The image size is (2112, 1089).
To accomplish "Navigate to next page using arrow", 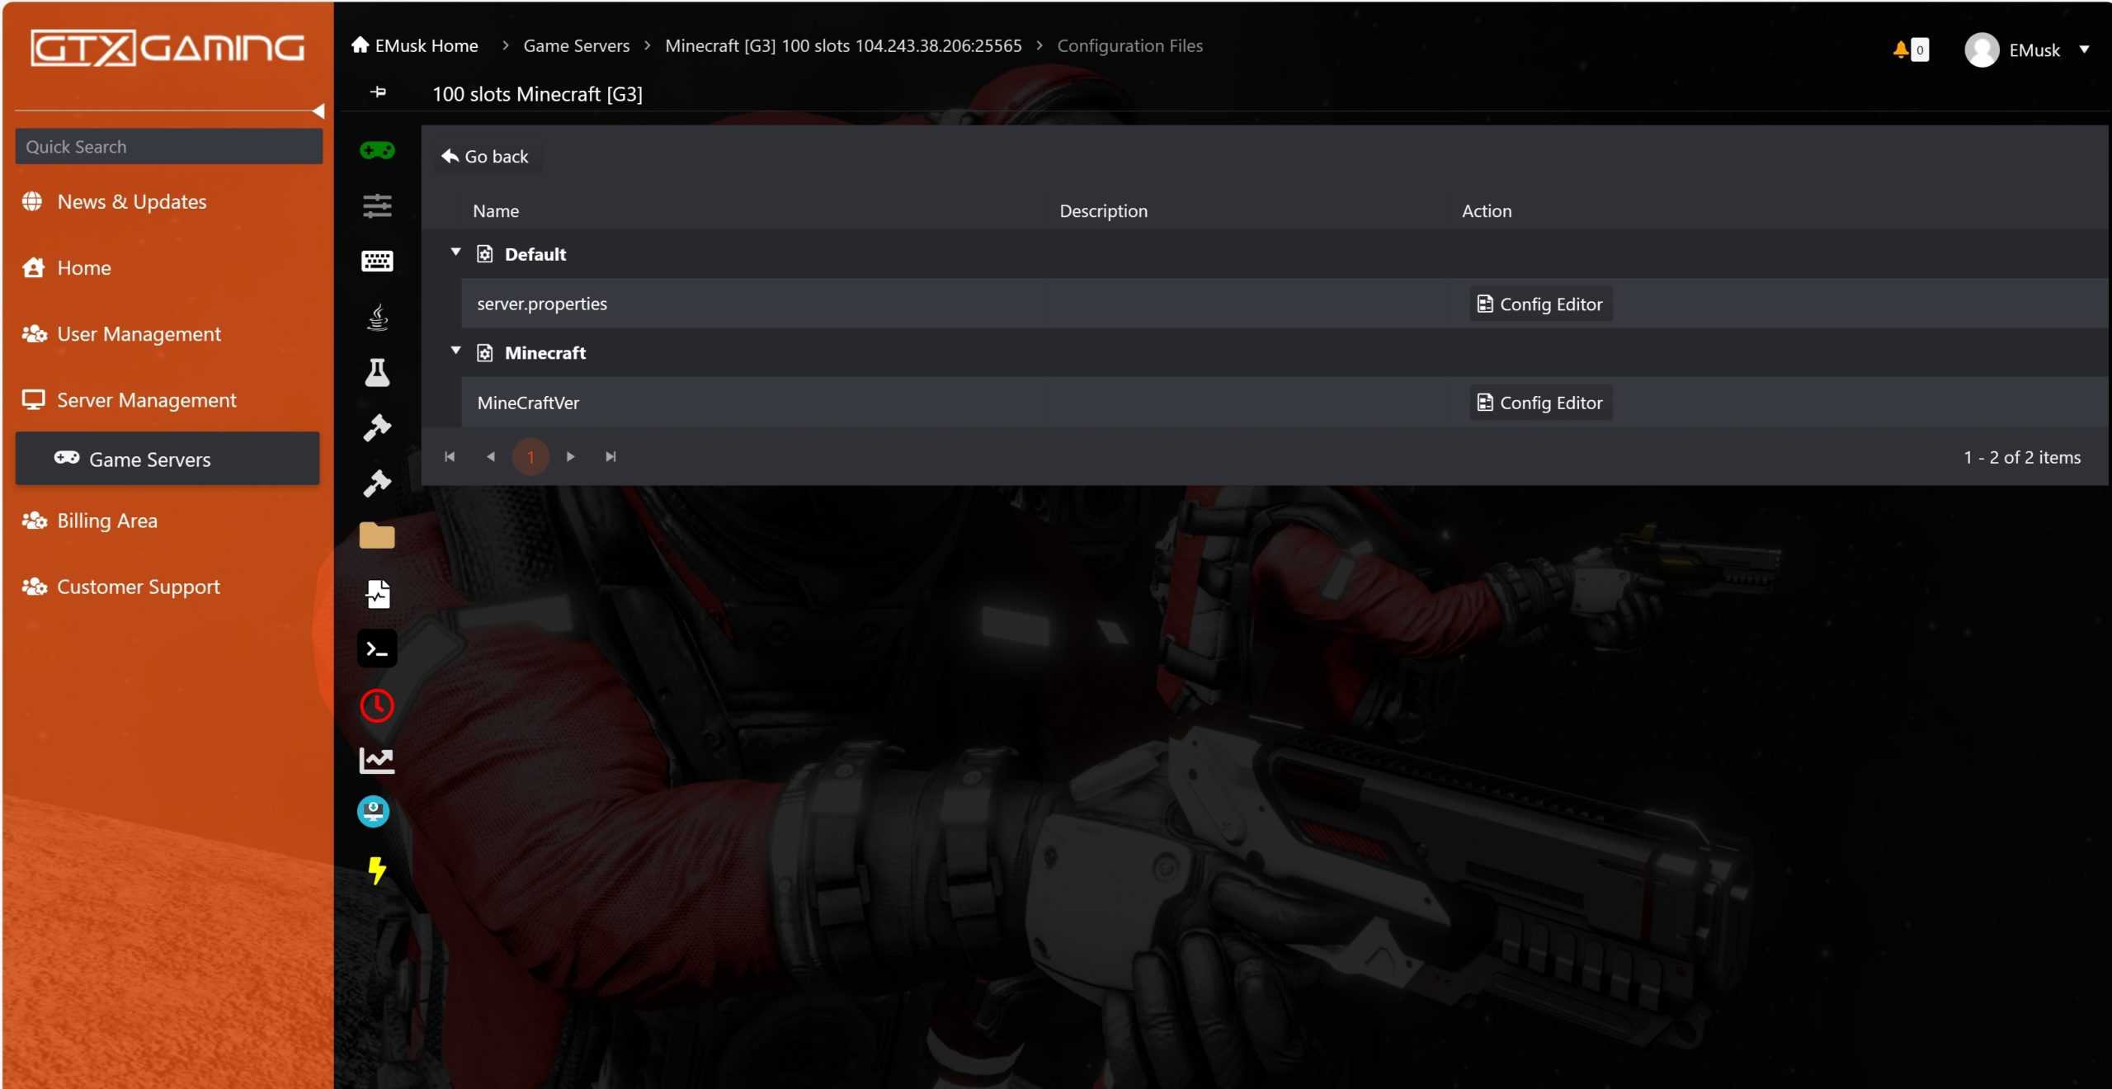I will pyautogui.click(x=571, y=455).
